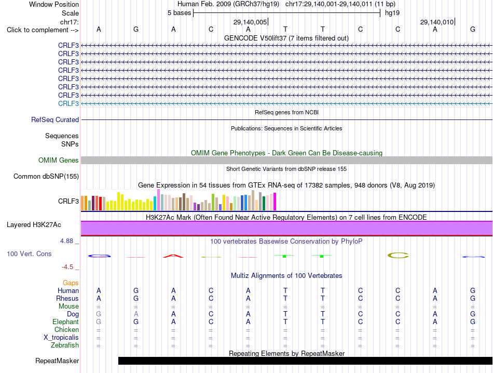Click the Multiz Alignments of 100 Vertebrates title
The height and width of the screenshot is (373, 493).
click(286, 276)
